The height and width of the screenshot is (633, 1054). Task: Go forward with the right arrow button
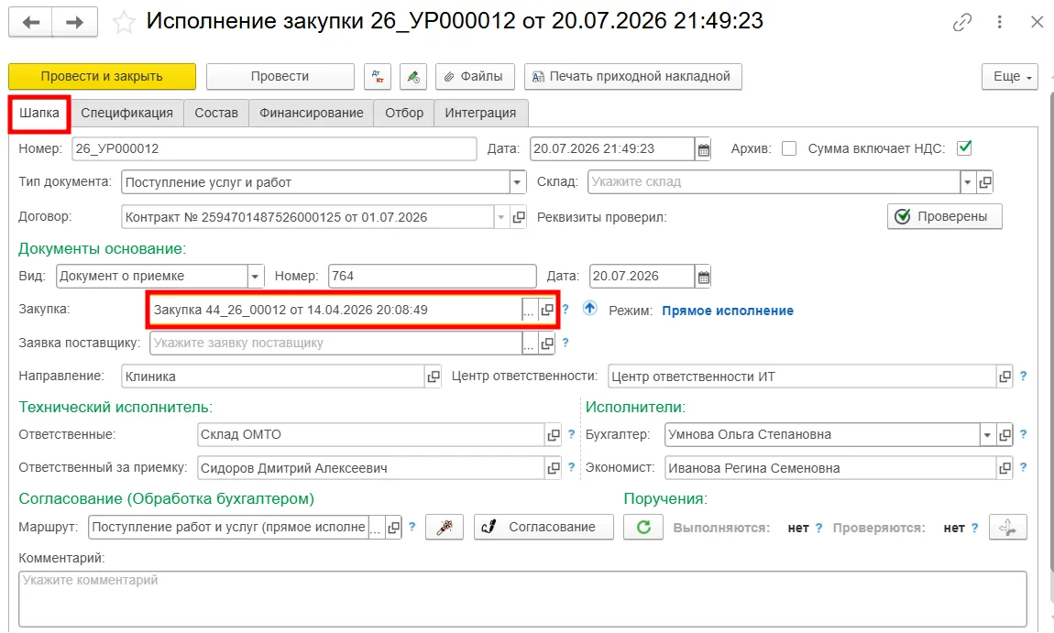(x=74, y=22)
